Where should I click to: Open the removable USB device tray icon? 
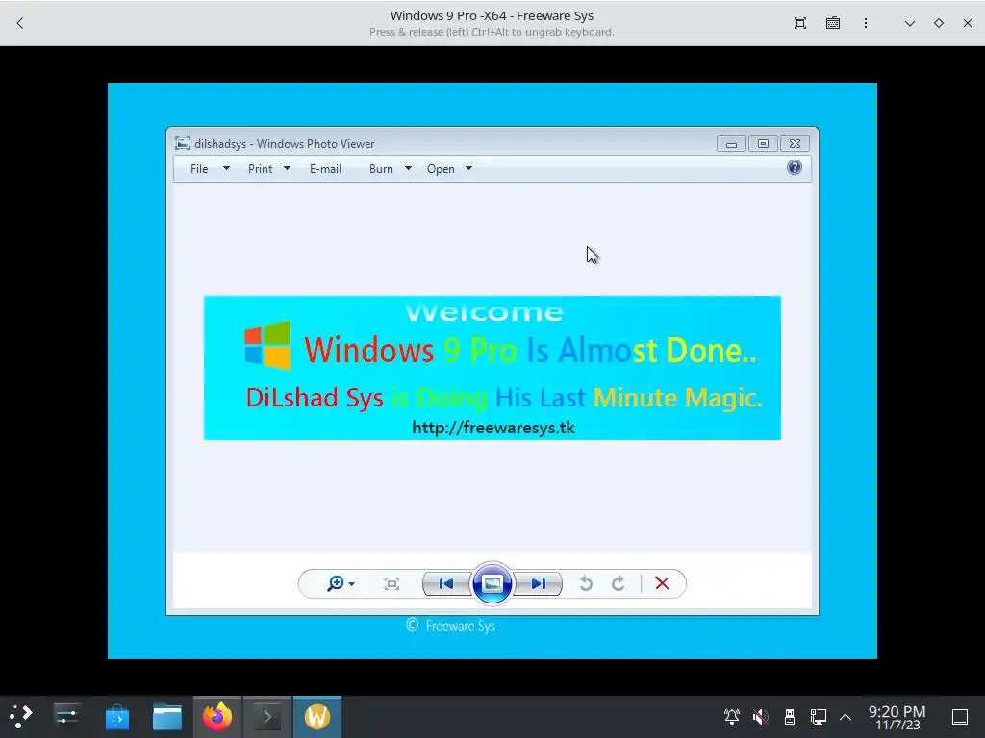[x=790, y=717]
